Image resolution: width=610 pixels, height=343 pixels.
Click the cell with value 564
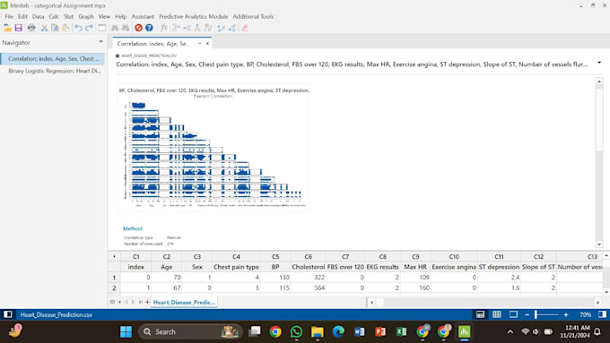[x=308, y=287]
